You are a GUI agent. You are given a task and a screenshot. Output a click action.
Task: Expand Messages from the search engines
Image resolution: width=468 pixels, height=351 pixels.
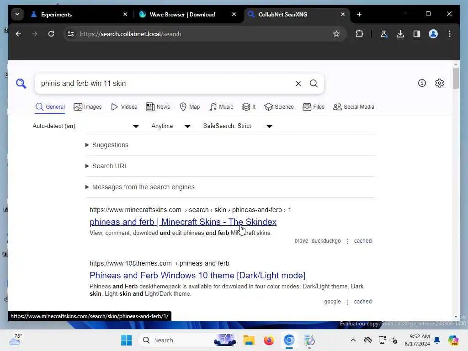(x=140, y=187)
